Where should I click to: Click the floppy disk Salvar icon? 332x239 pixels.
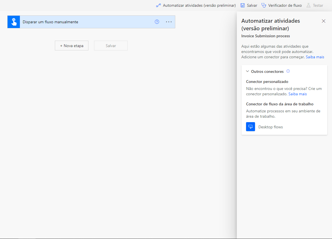coord(243,6)
